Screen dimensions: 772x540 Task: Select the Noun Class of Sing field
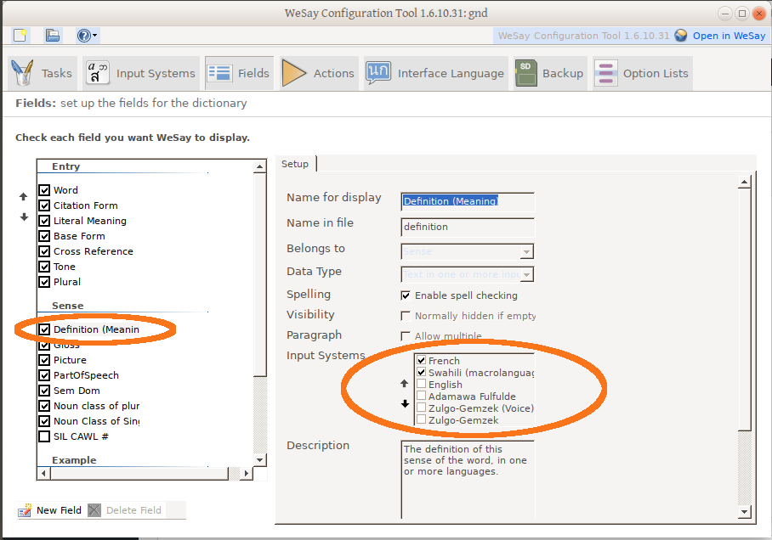(97, 421)
